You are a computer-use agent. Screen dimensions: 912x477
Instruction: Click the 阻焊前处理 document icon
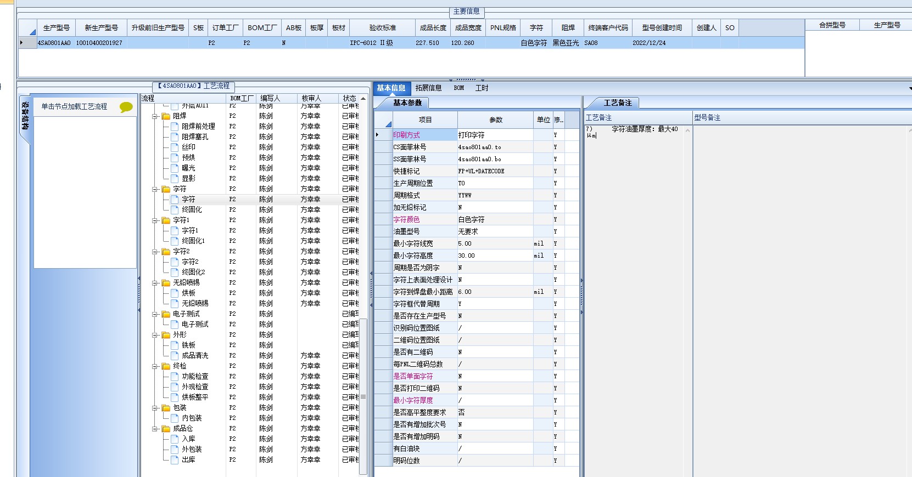[175, 127]
